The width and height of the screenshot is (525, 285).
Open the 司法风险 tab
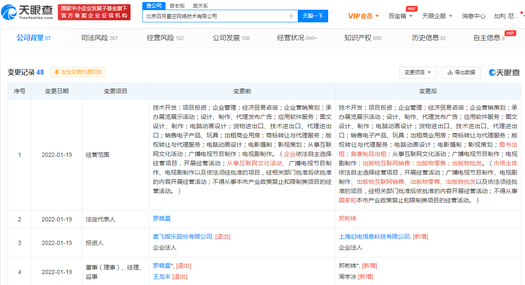pos(99,38)
